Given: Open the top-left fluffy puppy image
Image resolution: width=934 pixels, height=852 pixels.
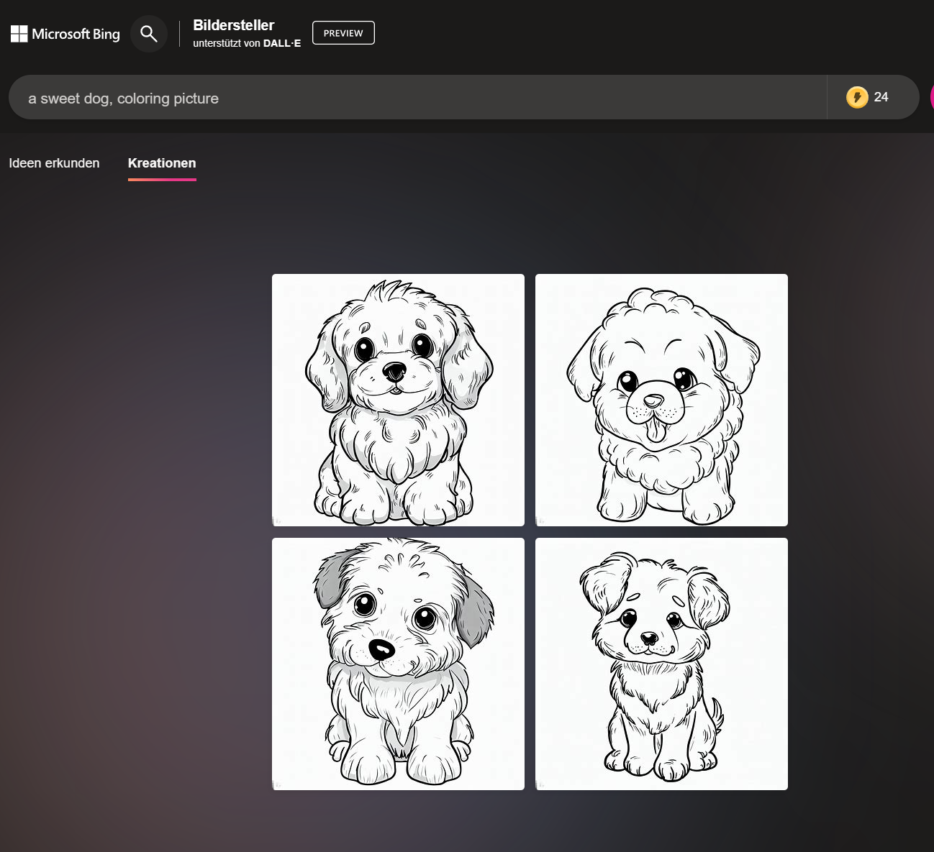Looking at the screenshot, I should pos(398,400).
